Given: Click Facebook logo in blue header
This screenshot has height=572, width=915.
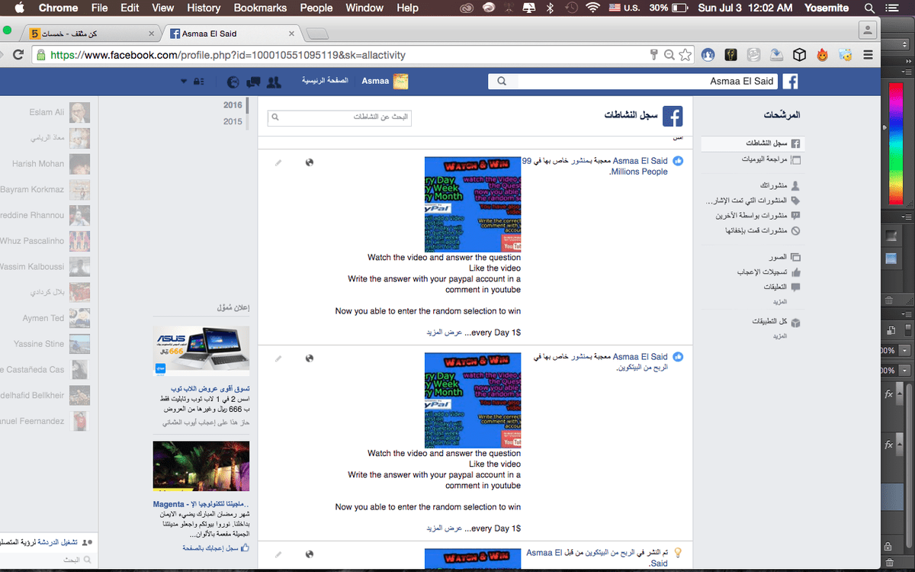Looking at the screenshot, I should coord(791,82).
